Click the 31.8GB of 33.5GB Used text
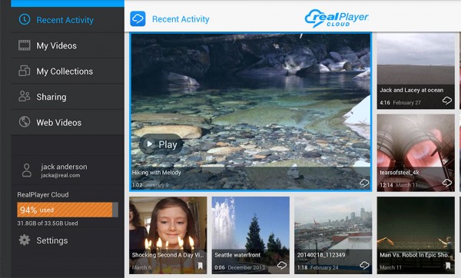The height and width of the screenshot is (278, 461). point(48,223)
